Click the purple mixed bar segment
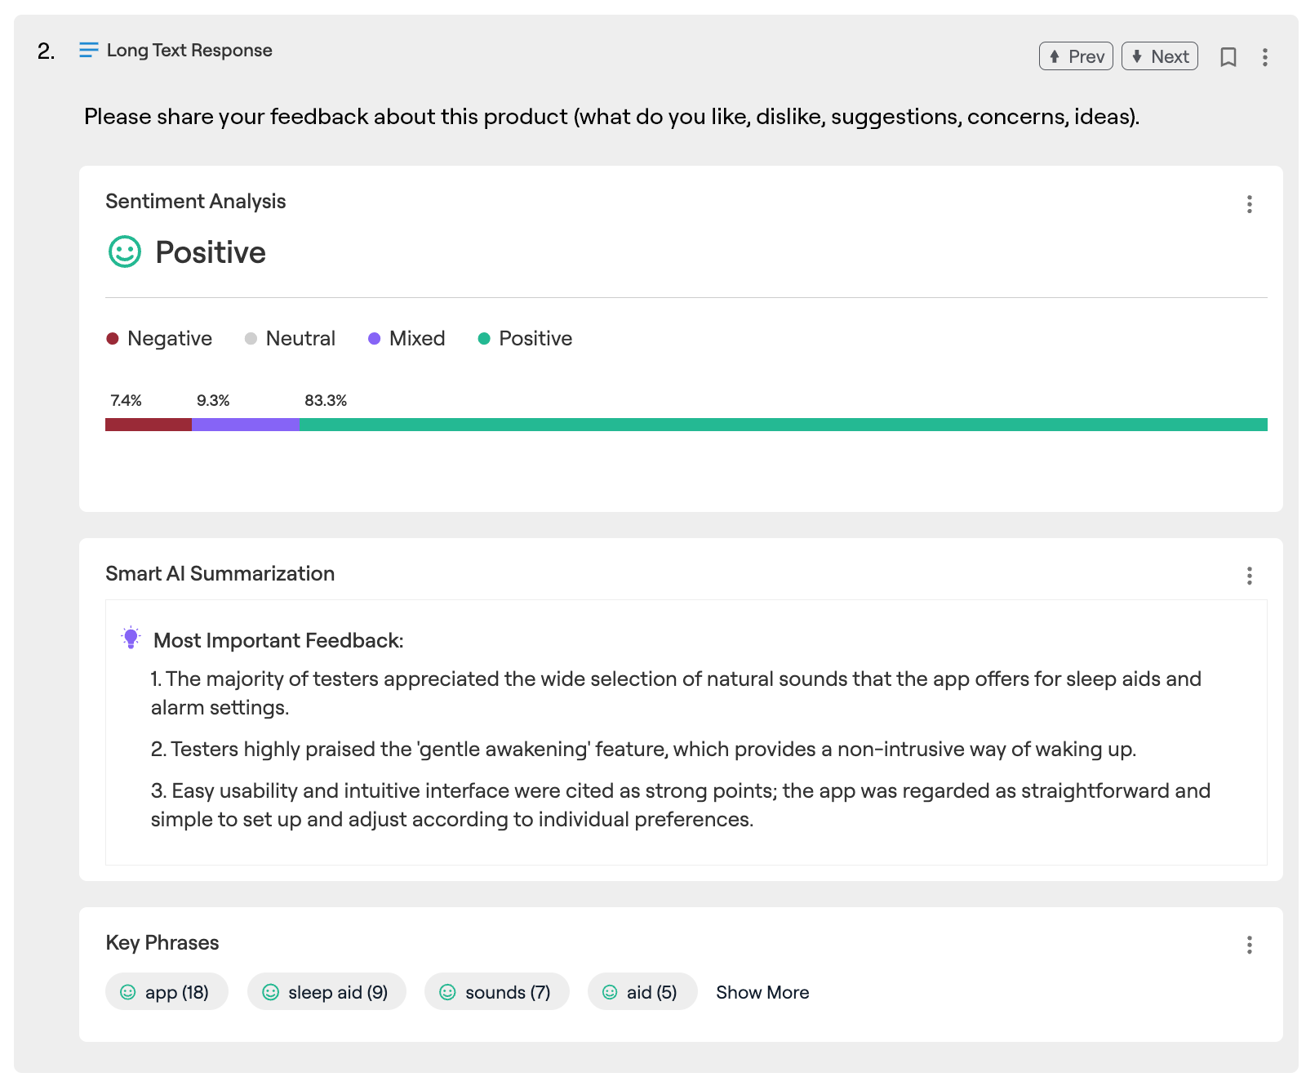1306x1086 pixels. 246,425
